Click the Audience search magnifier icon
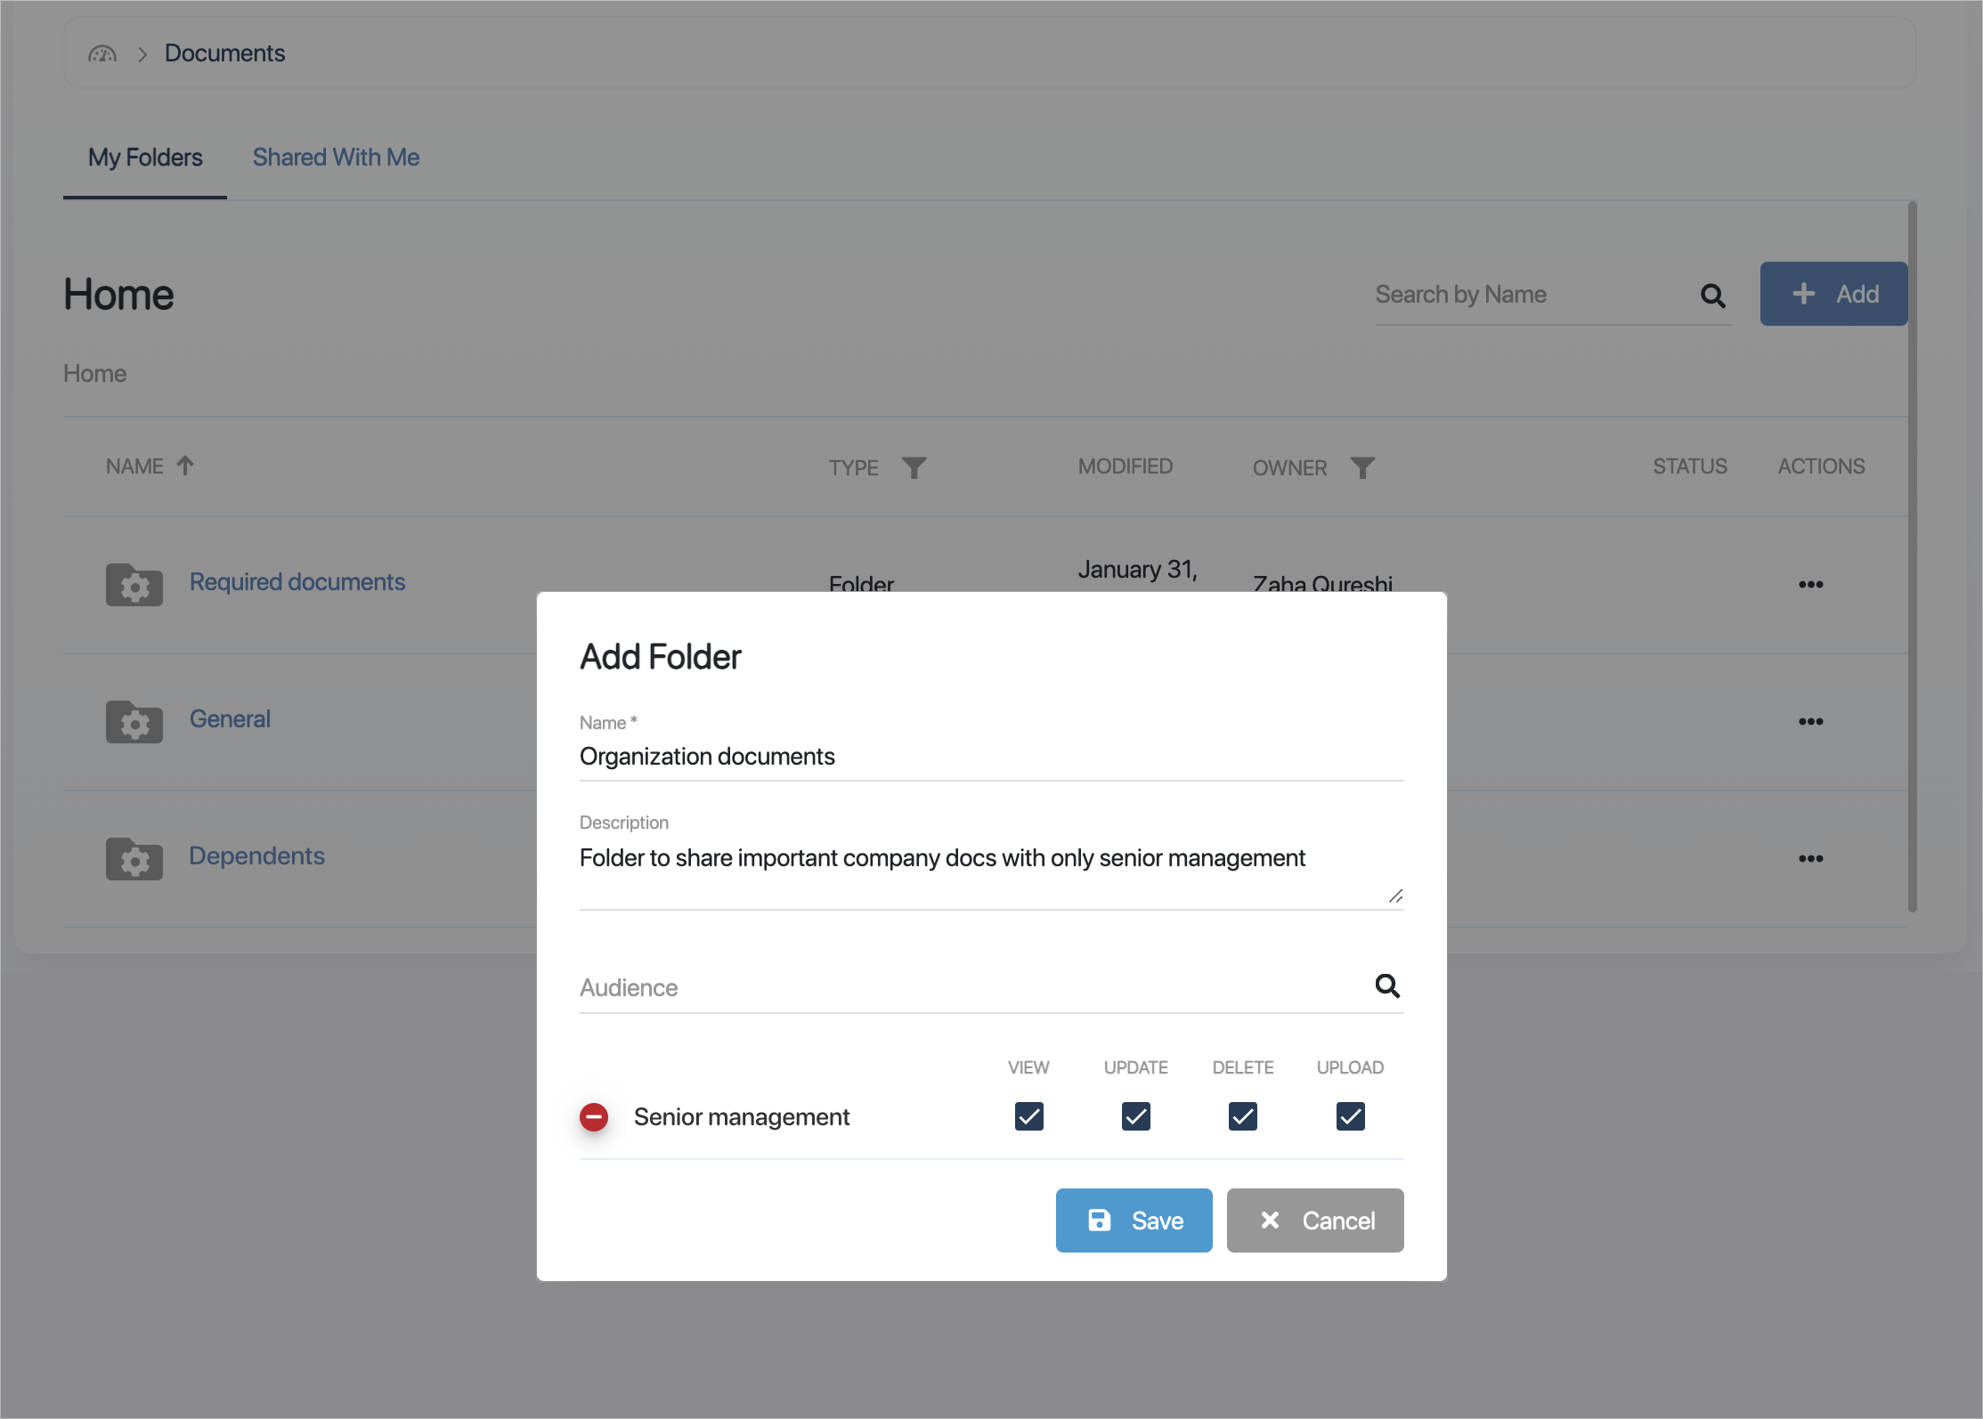This screenshot has width=1983, height=1419. [x=1387, y=986]
